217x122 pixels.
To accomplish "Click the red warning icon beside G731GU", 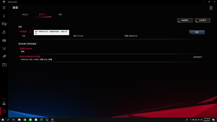I will click(x=30, y=32).
